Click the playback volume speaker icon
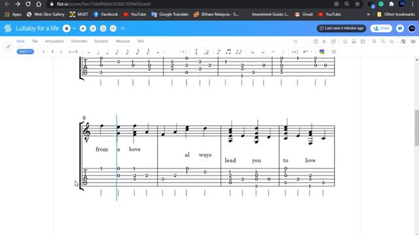This screenshot has width=419, height=235. click(x=83, y=28)
